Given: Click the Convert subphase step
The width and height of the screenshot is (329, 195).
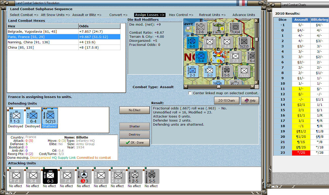Looking at the screenshot, I should click(x=118, y=15).
